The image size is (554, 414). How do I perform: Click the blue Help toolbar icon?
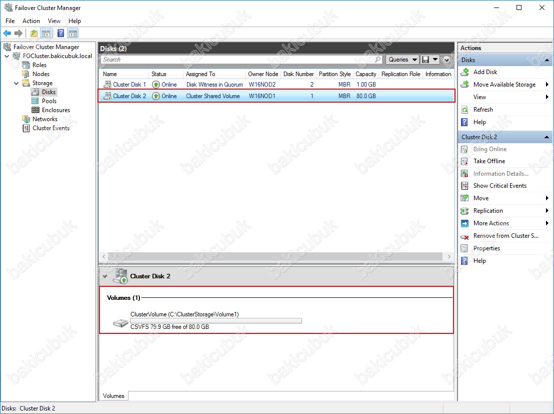point(61,33)
